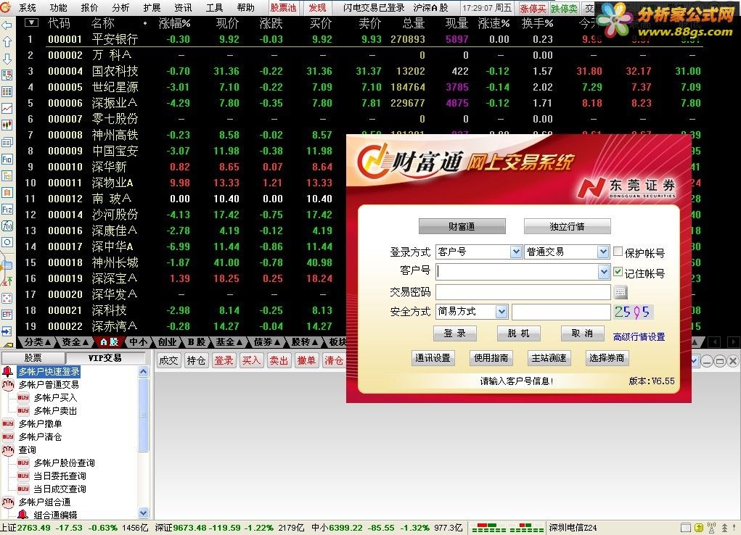Click the 买入 button in trade toolbar

(251, 361)
